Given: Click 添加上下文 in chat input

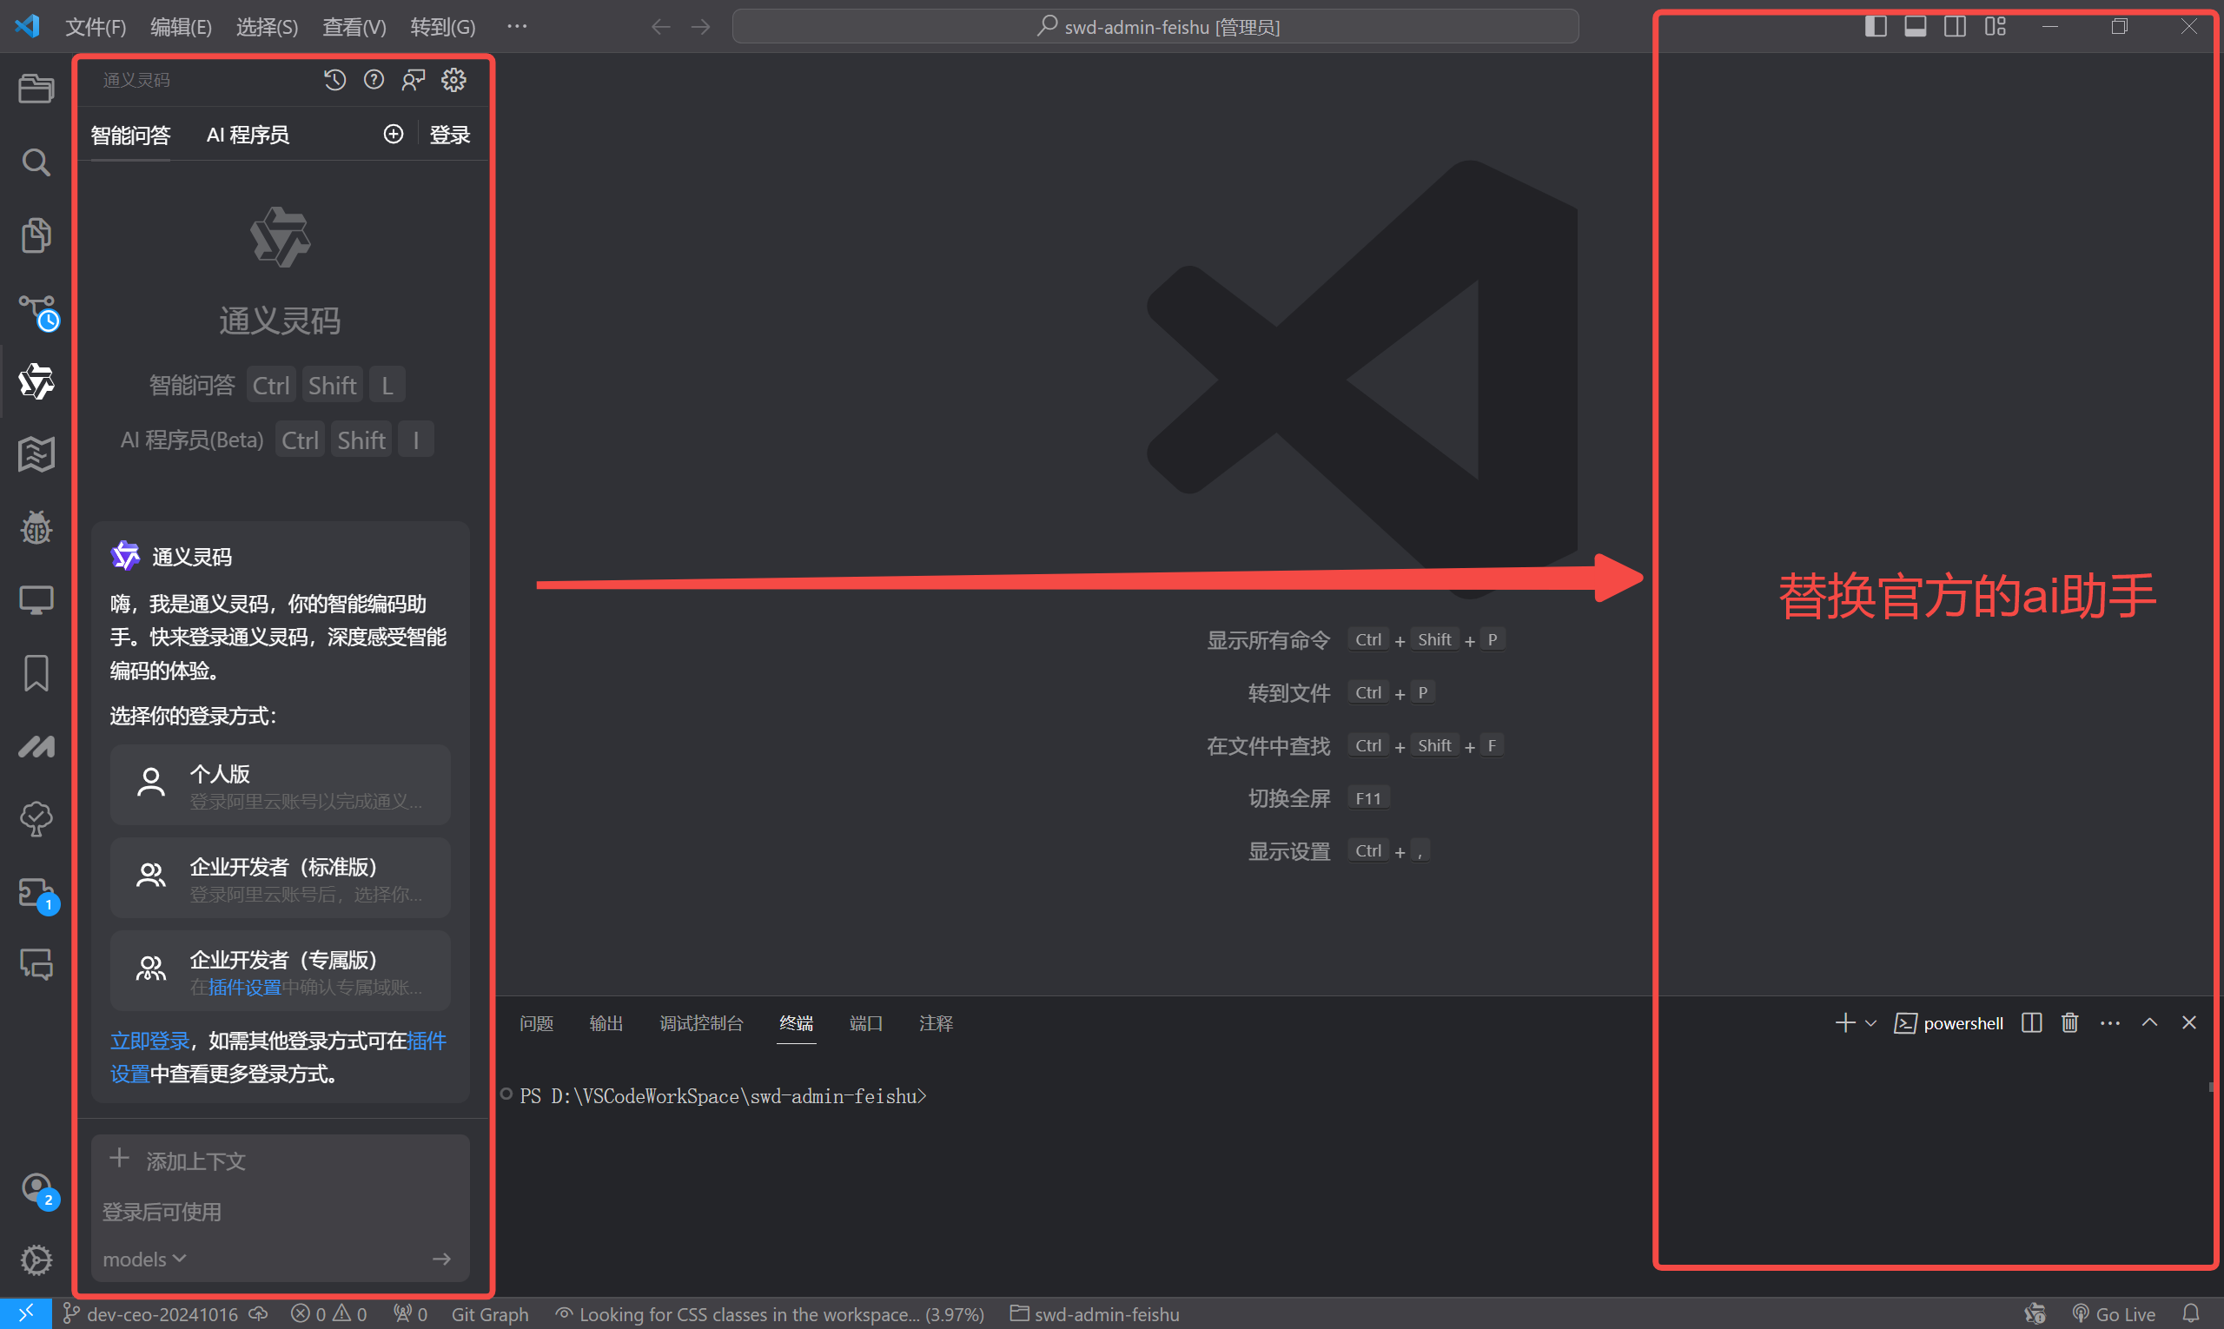Looking at the screenshot, I should click(x=177, y=1160).
